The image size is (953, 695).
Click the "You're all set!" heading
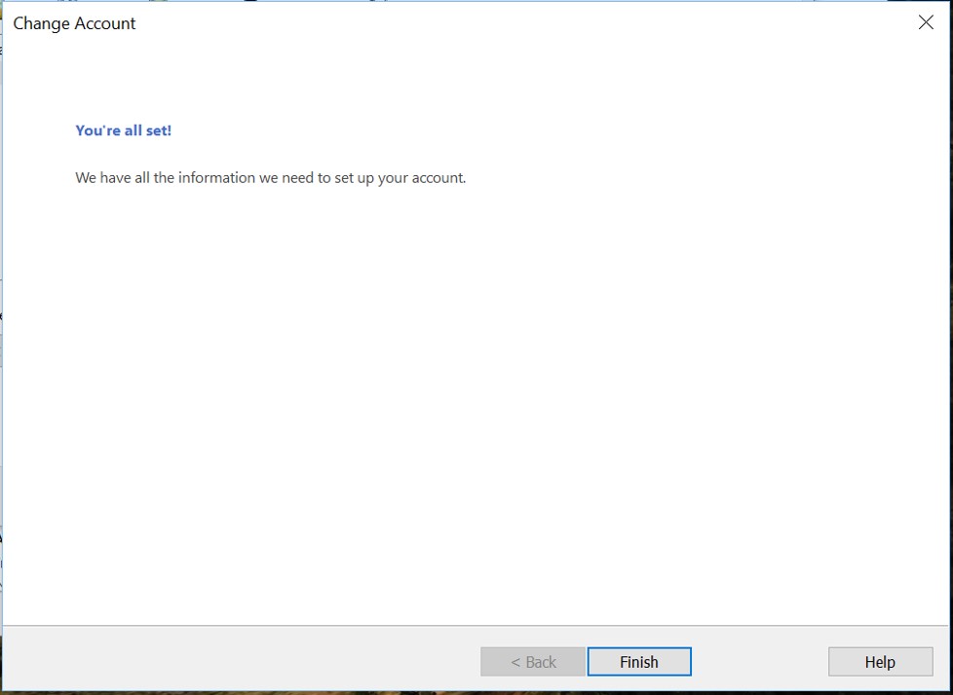[124, 130]
